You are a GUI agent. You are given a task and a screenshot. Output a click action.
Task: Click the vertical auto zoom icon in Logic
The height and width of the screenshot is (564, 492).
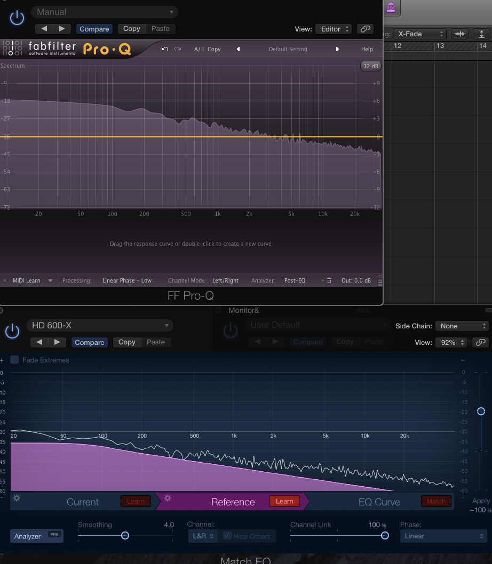tap(481, 34)
